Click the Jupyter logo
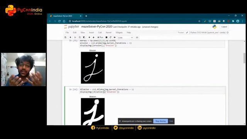 [72, 27]
